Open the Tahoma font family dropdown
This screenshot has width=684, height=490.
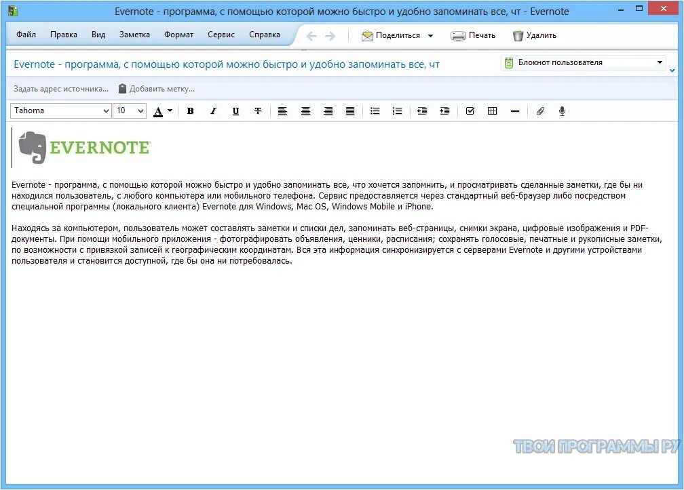click(x=60, y=110)
